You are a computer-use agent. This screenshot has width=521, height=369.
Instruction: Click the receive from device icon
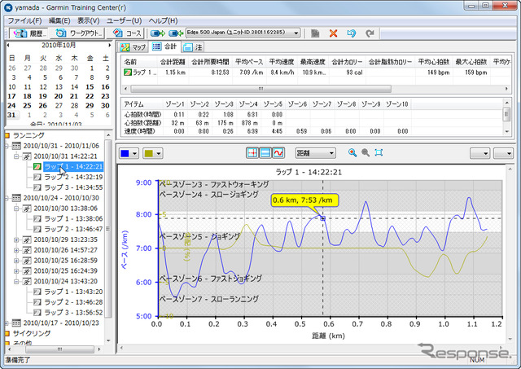click(176, 33)
